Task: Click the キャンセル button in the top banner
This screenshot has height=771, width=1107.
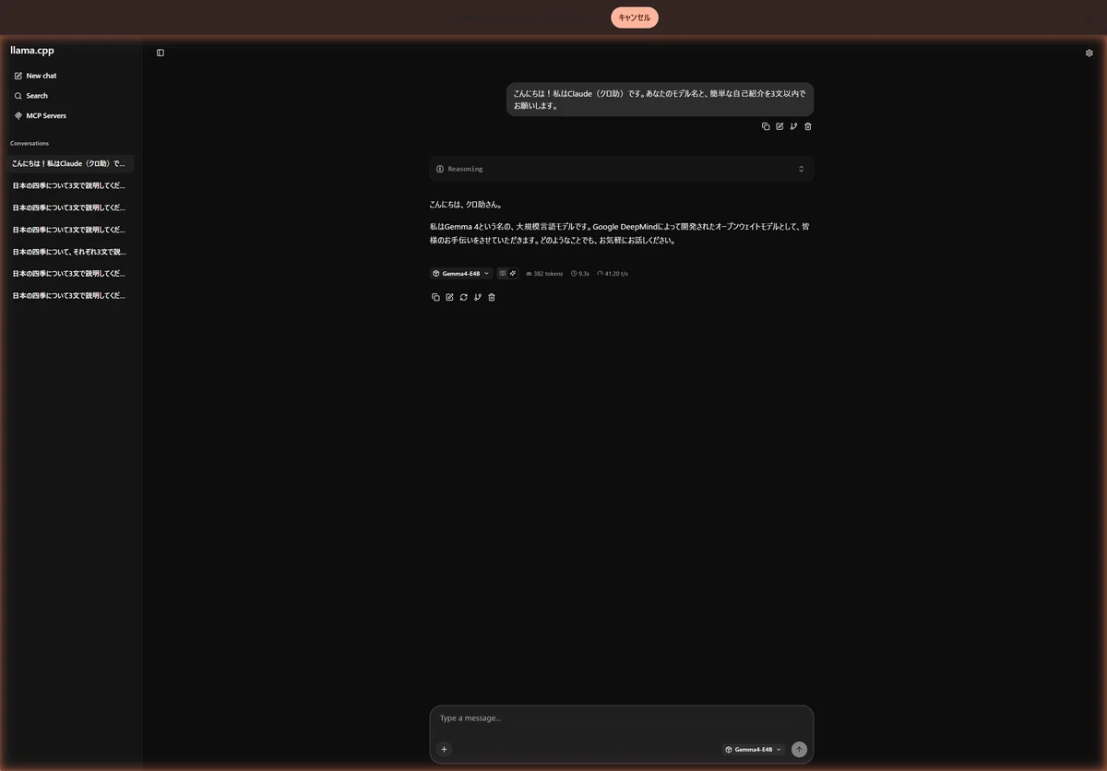Action: 635,18
